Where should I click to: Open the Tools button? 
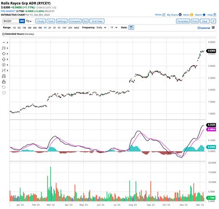51,21
